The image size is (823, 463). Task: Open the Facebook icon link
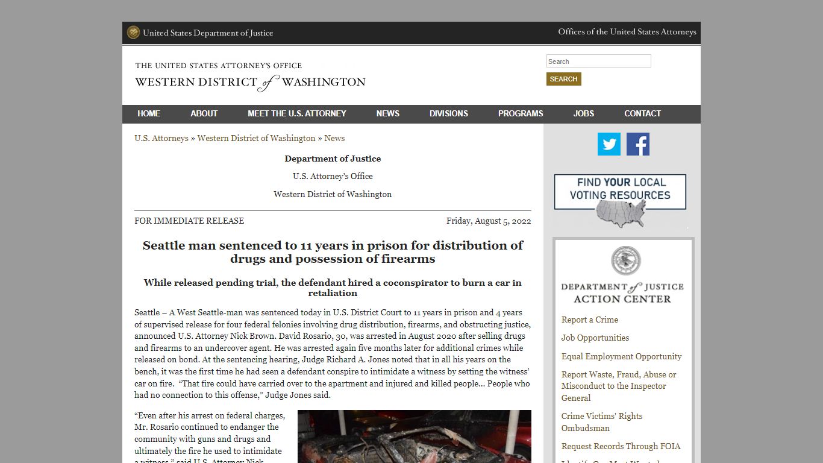click(638, 144)
